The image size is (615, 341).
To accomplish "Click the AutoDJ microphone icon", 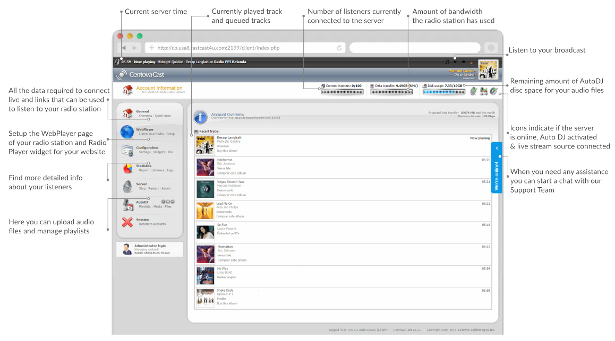I will (127, 204).
